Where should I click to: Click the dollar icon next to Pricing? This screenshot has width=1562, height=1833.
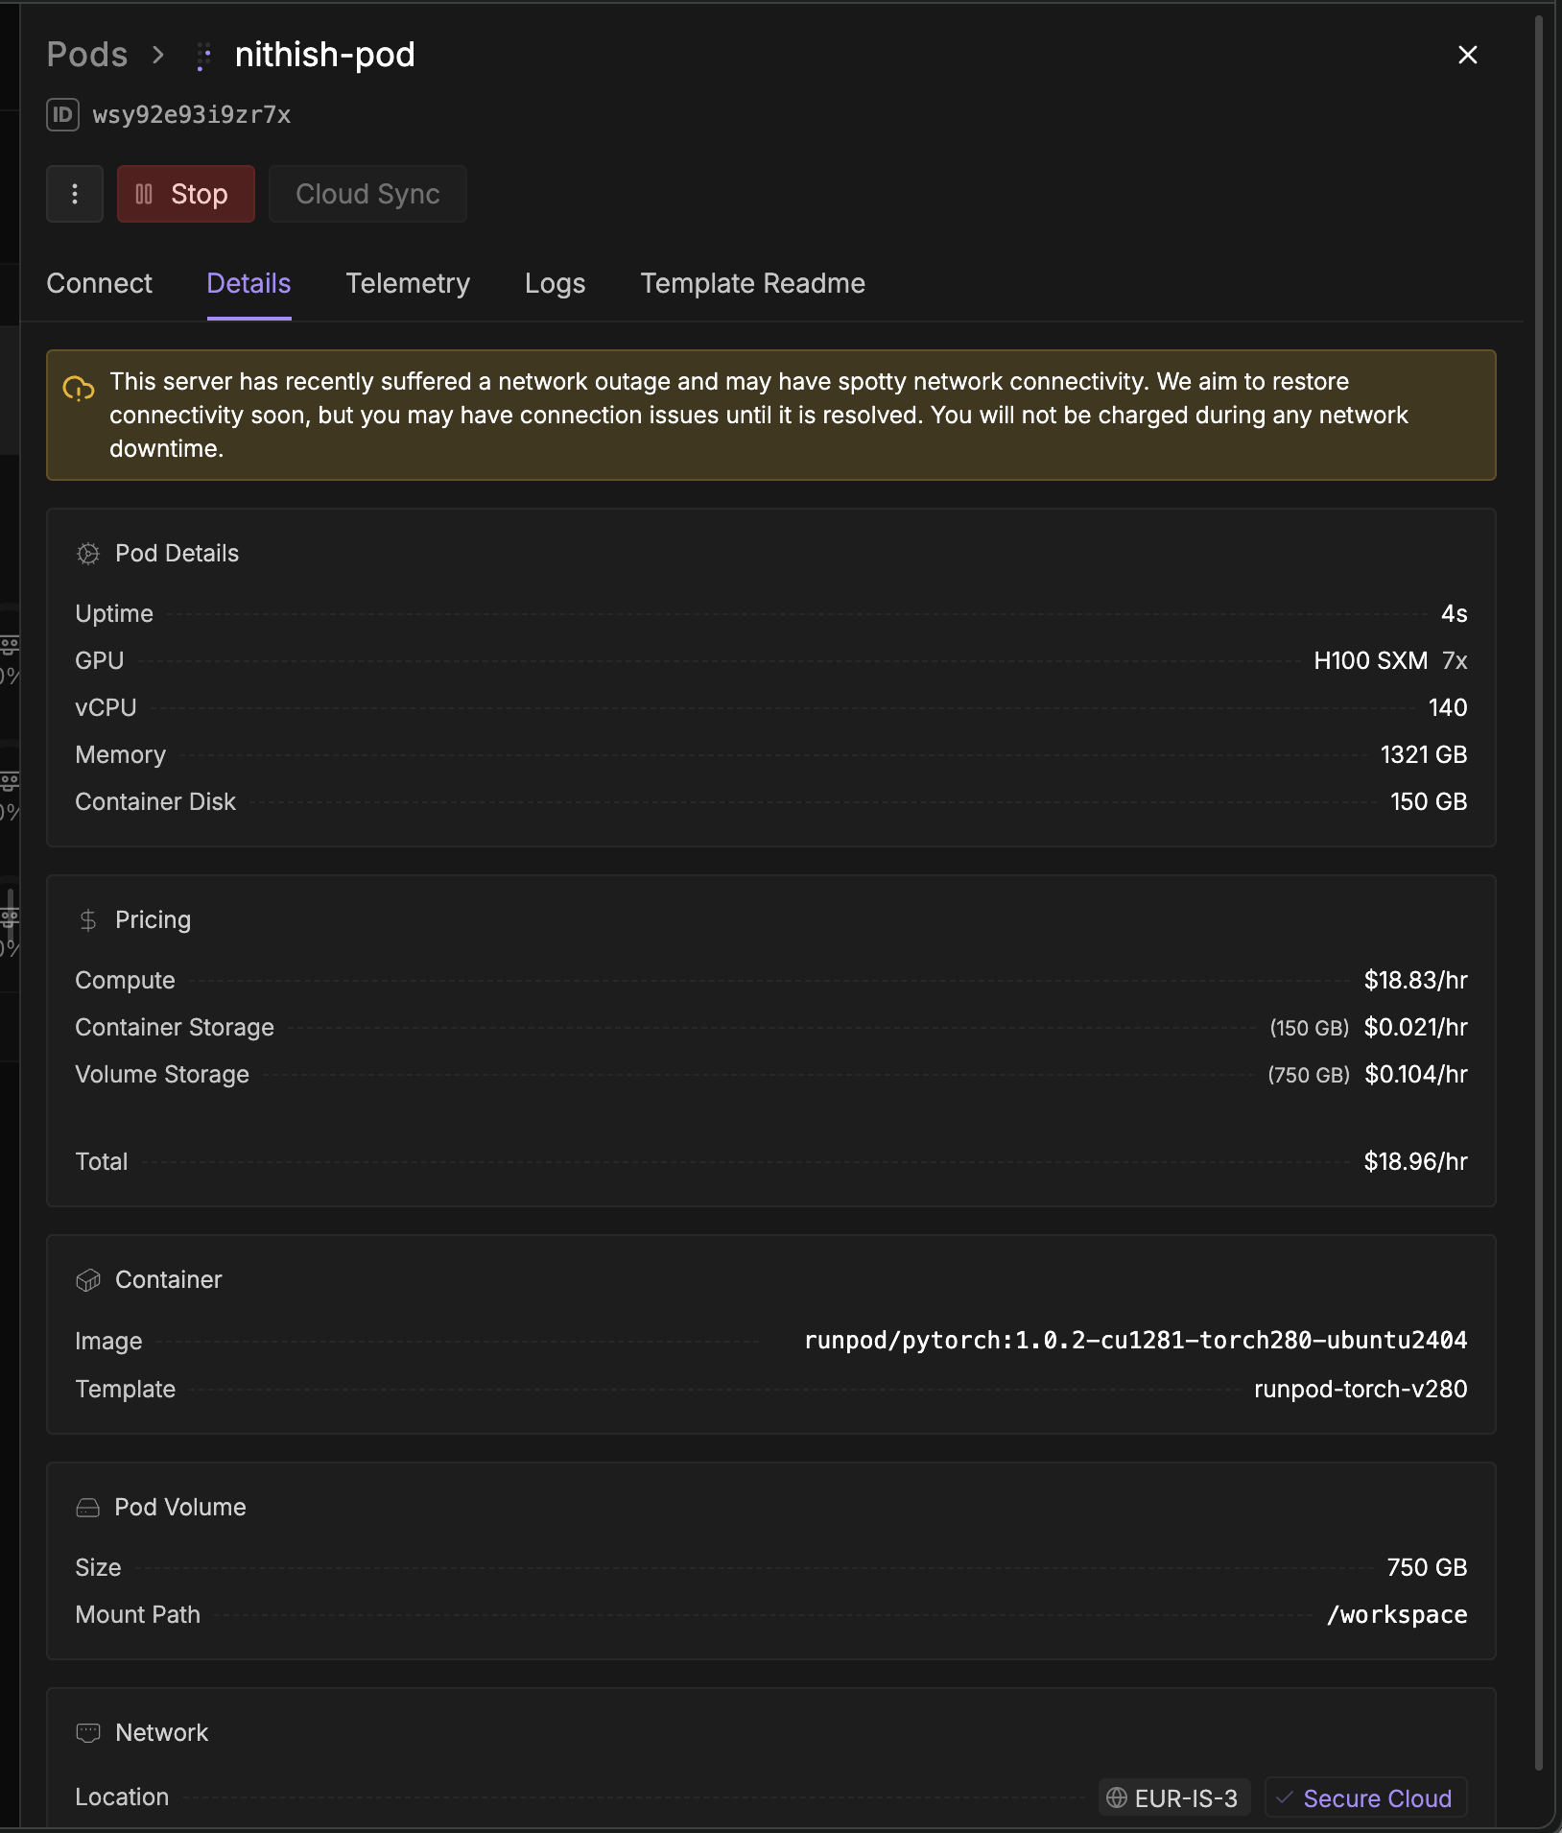tap(87, 919)
